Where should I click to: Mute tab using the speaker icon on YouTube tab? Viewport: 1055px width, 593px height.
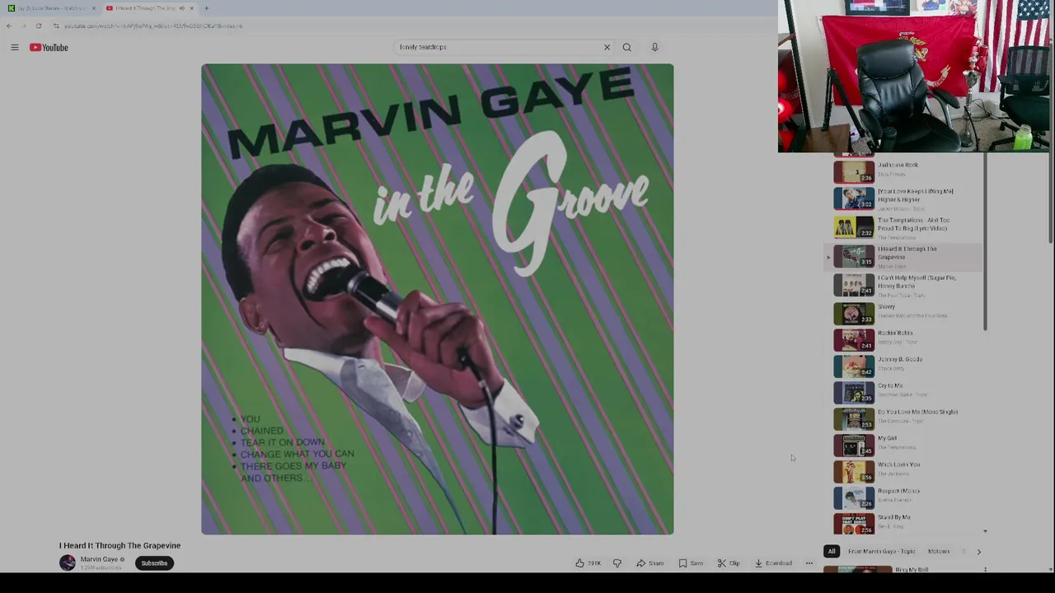tap(181, 8)
